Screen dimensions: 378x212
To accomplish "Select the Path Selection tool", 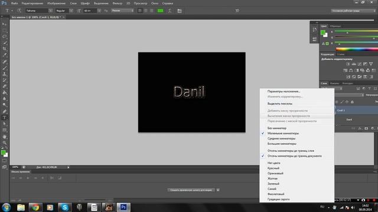I will pyautogui.click(x=4, y=124).
